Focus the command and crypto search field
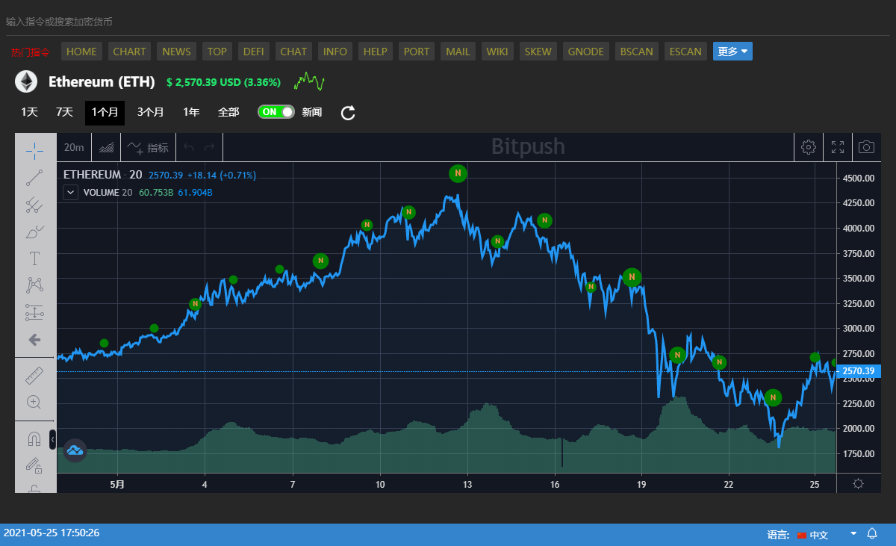 [448, 22]
